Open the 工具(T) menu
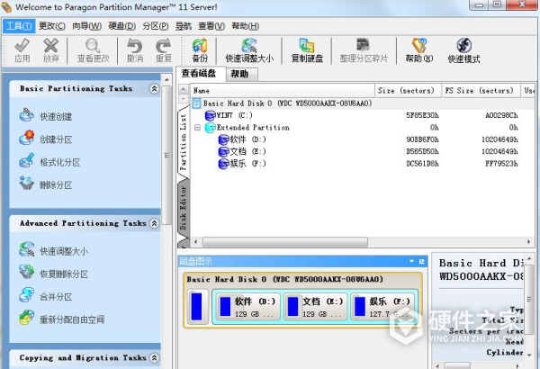Image resolution: width=540 pixels, height=369 pixels. (x=19, y=26)
